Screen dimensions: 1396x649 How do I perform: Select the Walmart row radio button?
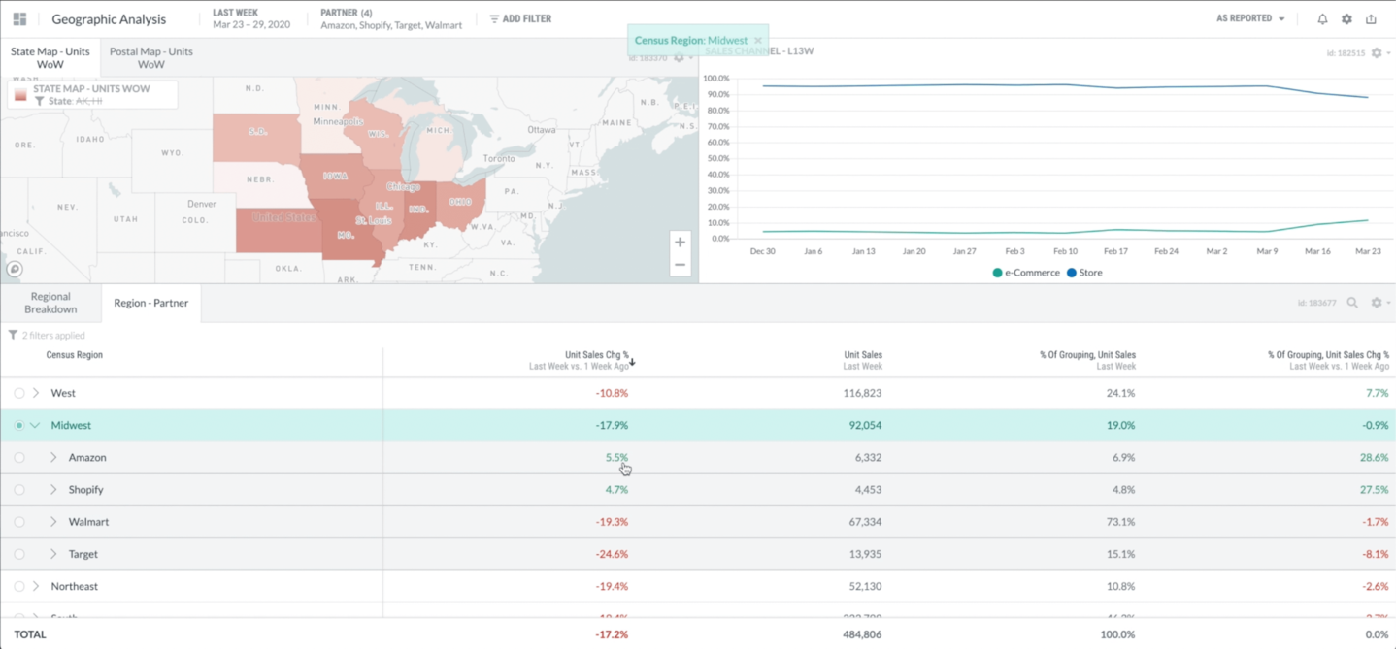pos(19,521)
